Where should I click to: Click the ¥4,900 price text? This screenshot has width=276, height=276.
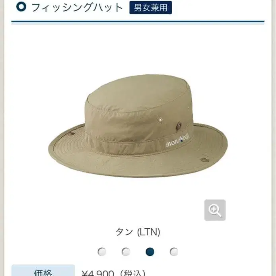coord(98,273)
